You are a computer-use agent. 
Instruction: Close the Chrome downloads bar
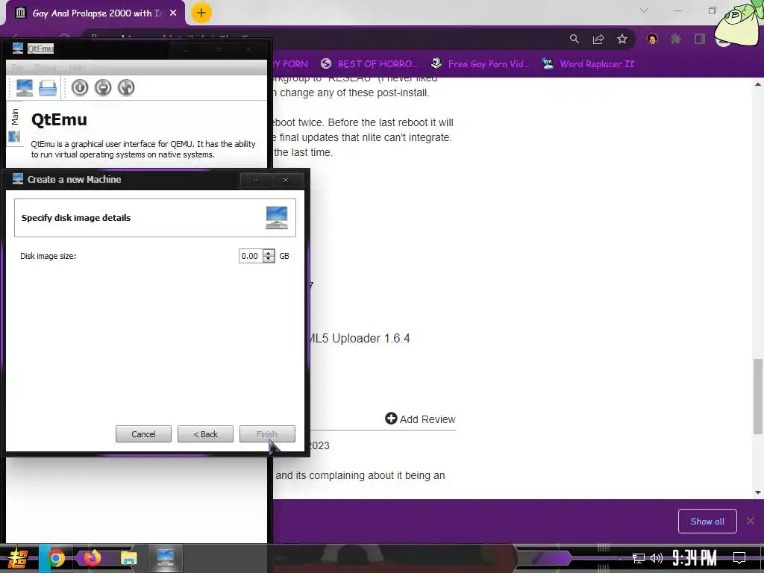click(751, 521)
